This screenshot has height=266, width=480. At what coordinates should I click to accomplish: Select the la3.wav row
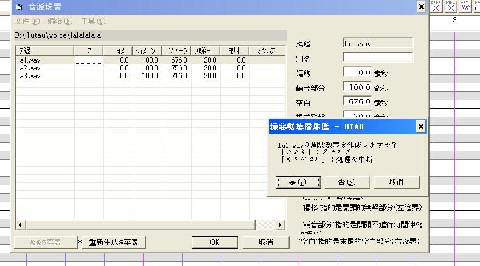coord(150,76)
